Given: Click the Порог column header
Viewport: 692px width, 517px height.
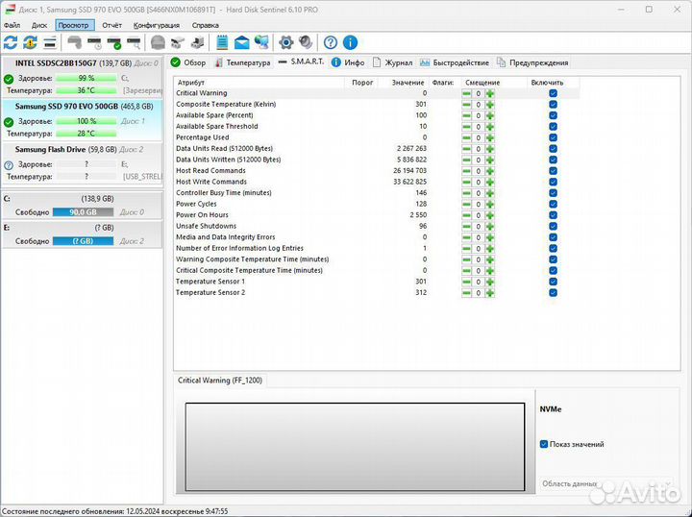Looking at the screenshot, I should pos(361,83).
